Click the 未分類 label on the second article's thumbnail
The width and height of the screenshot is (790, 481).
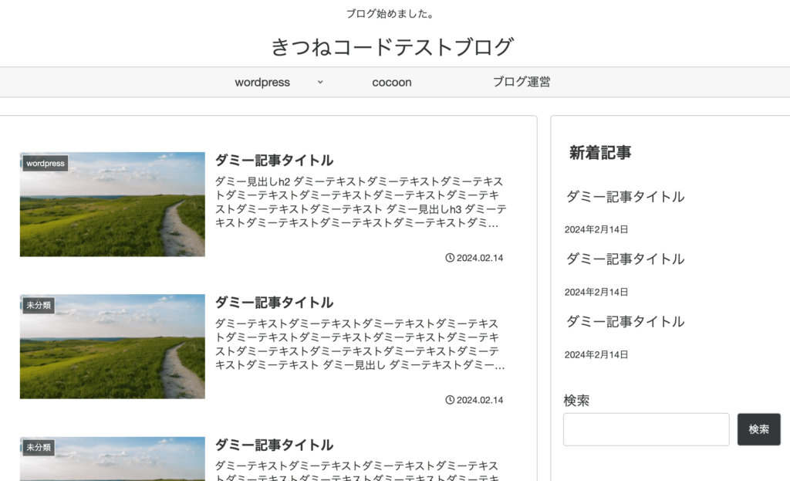pos(39,305)
